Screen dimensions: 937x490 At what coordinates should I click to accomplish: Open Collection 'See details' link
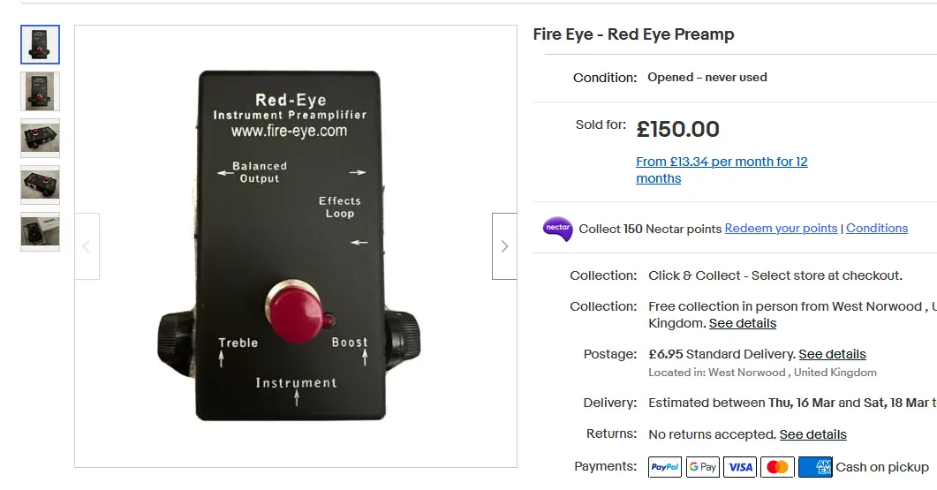[743, 323]
